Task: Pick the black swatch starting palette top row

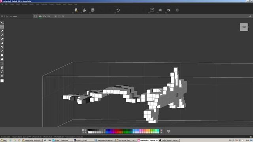Action: 89,130
